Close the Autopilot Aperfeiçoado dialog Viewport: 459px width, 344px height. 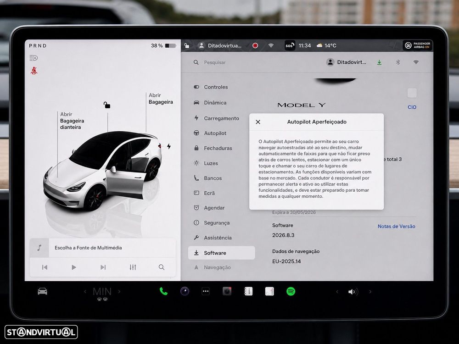(x=258, y=122)
